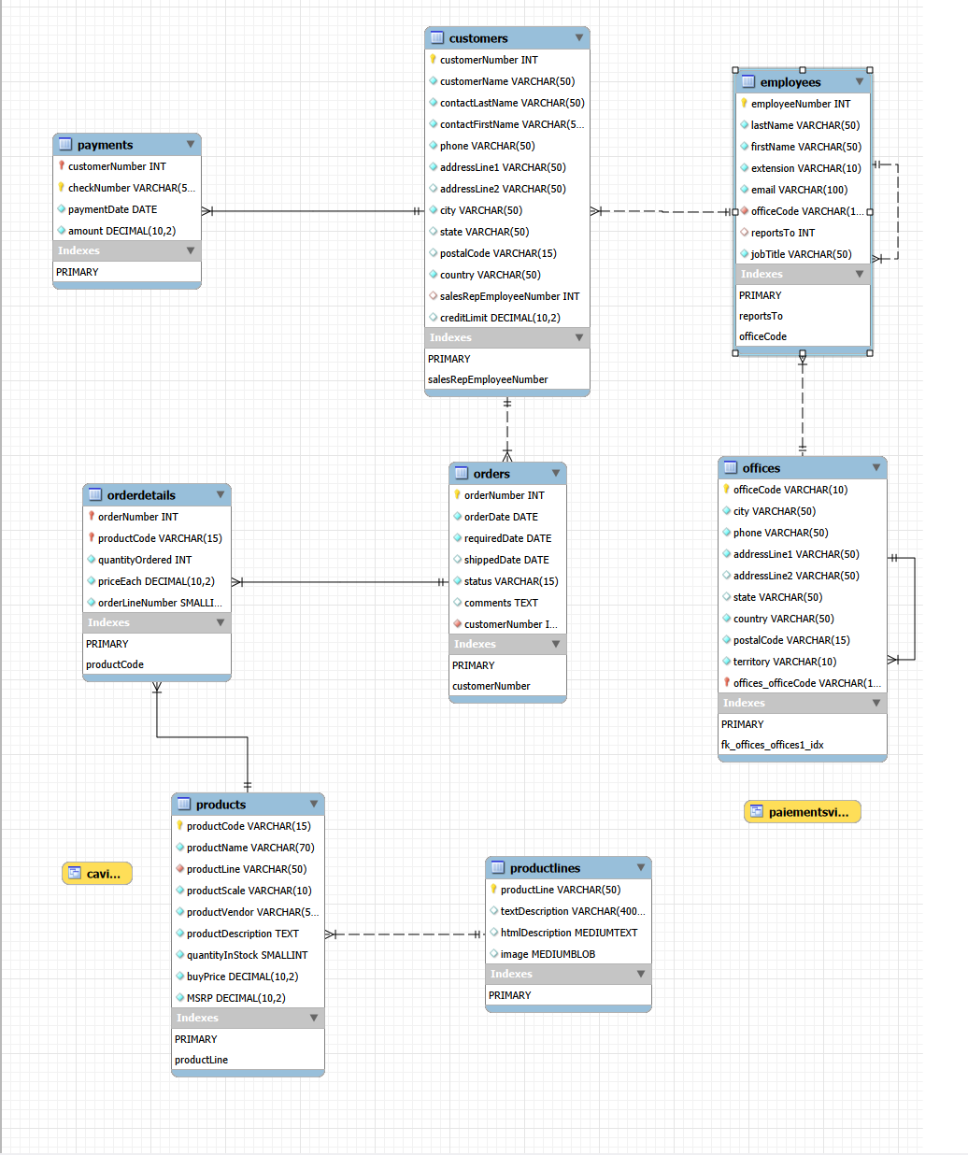This screenshot has height=1155, width=968.
Task: Select the salesRepEmployeeNumber column in customers
Action: (x=509, y=296)
